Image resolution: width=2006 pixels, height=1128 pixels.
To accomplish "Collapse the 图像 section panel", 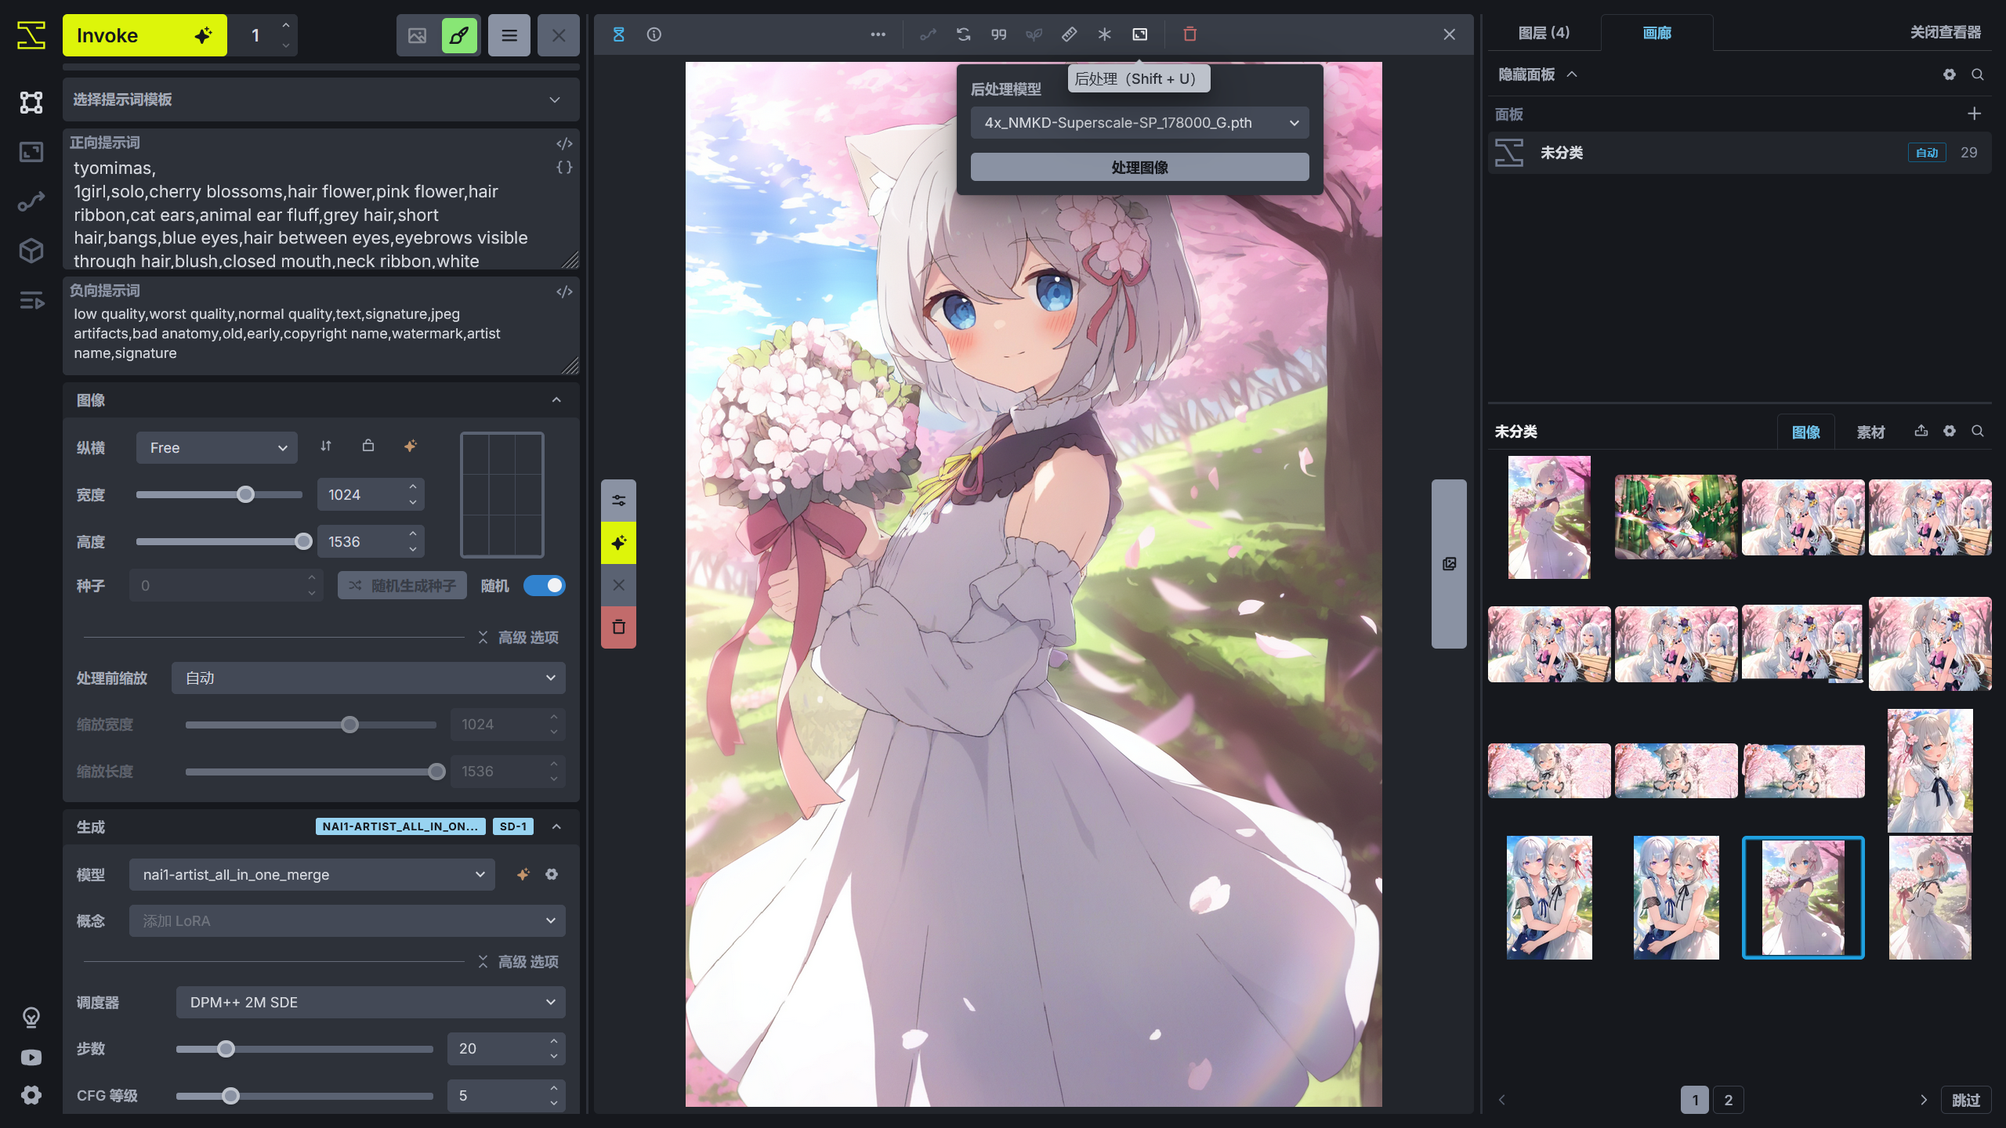I will 556,399.
